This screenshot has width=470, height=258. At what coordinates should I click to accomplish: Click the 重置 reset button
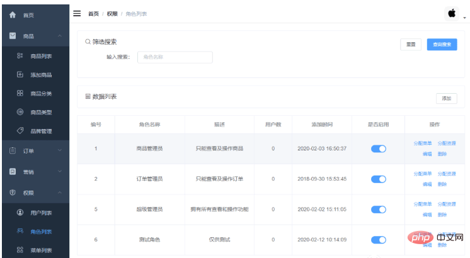(x=411, y=44)
